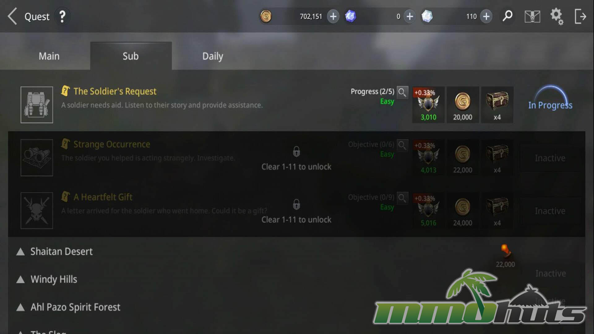Select the Sub quest tab

tap(131, 56)
